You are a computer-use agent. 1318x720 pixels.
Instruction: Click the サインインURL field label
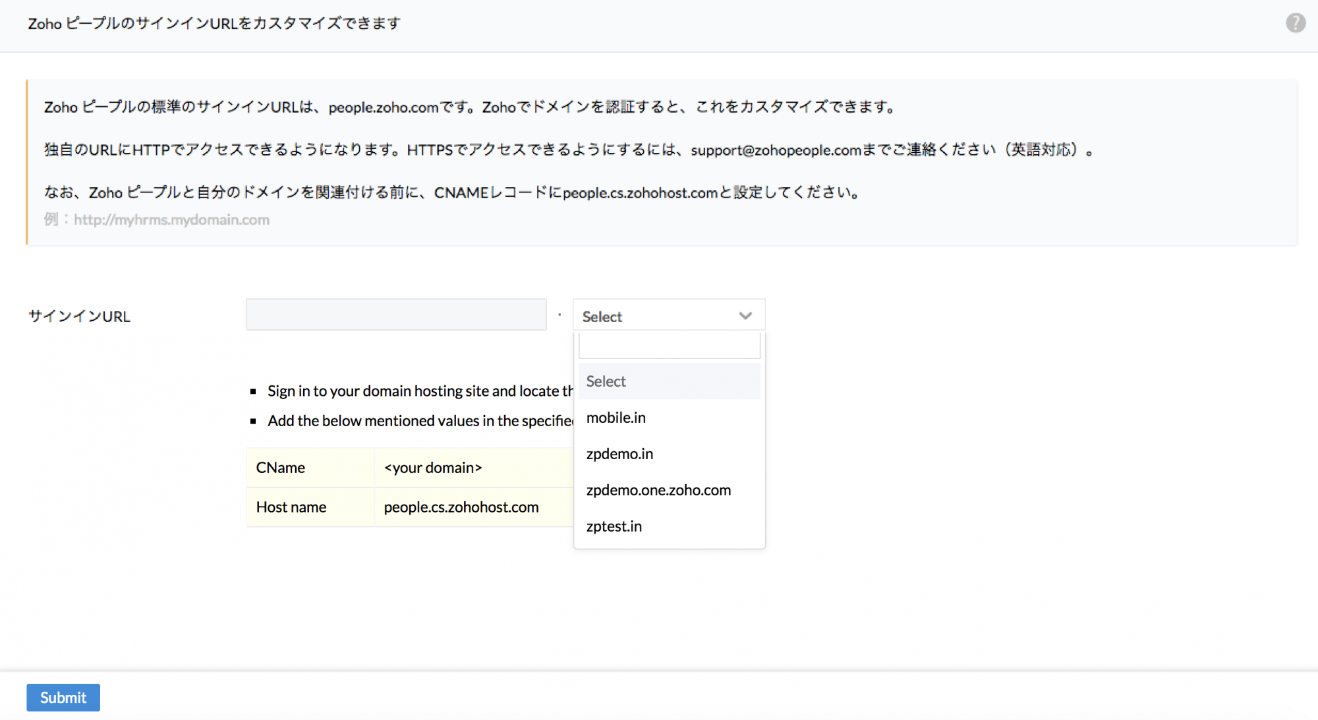[80, 317]
